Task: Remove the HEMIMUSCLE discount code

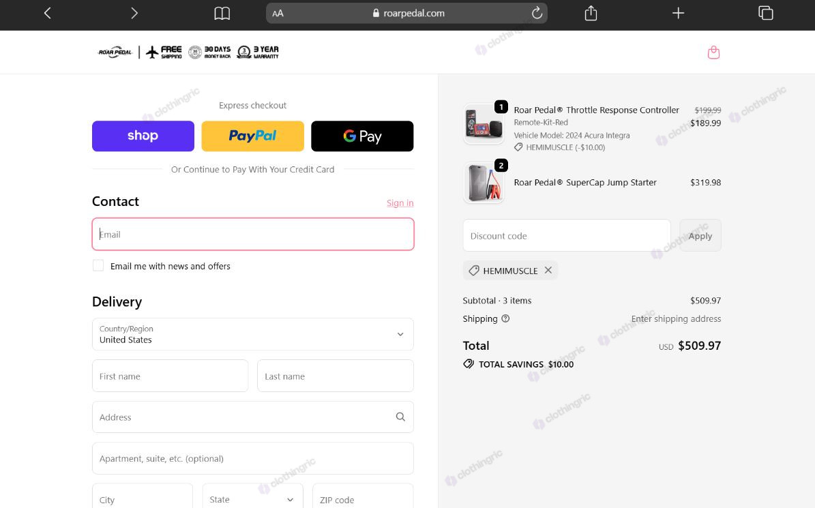Action: point(548,270)
